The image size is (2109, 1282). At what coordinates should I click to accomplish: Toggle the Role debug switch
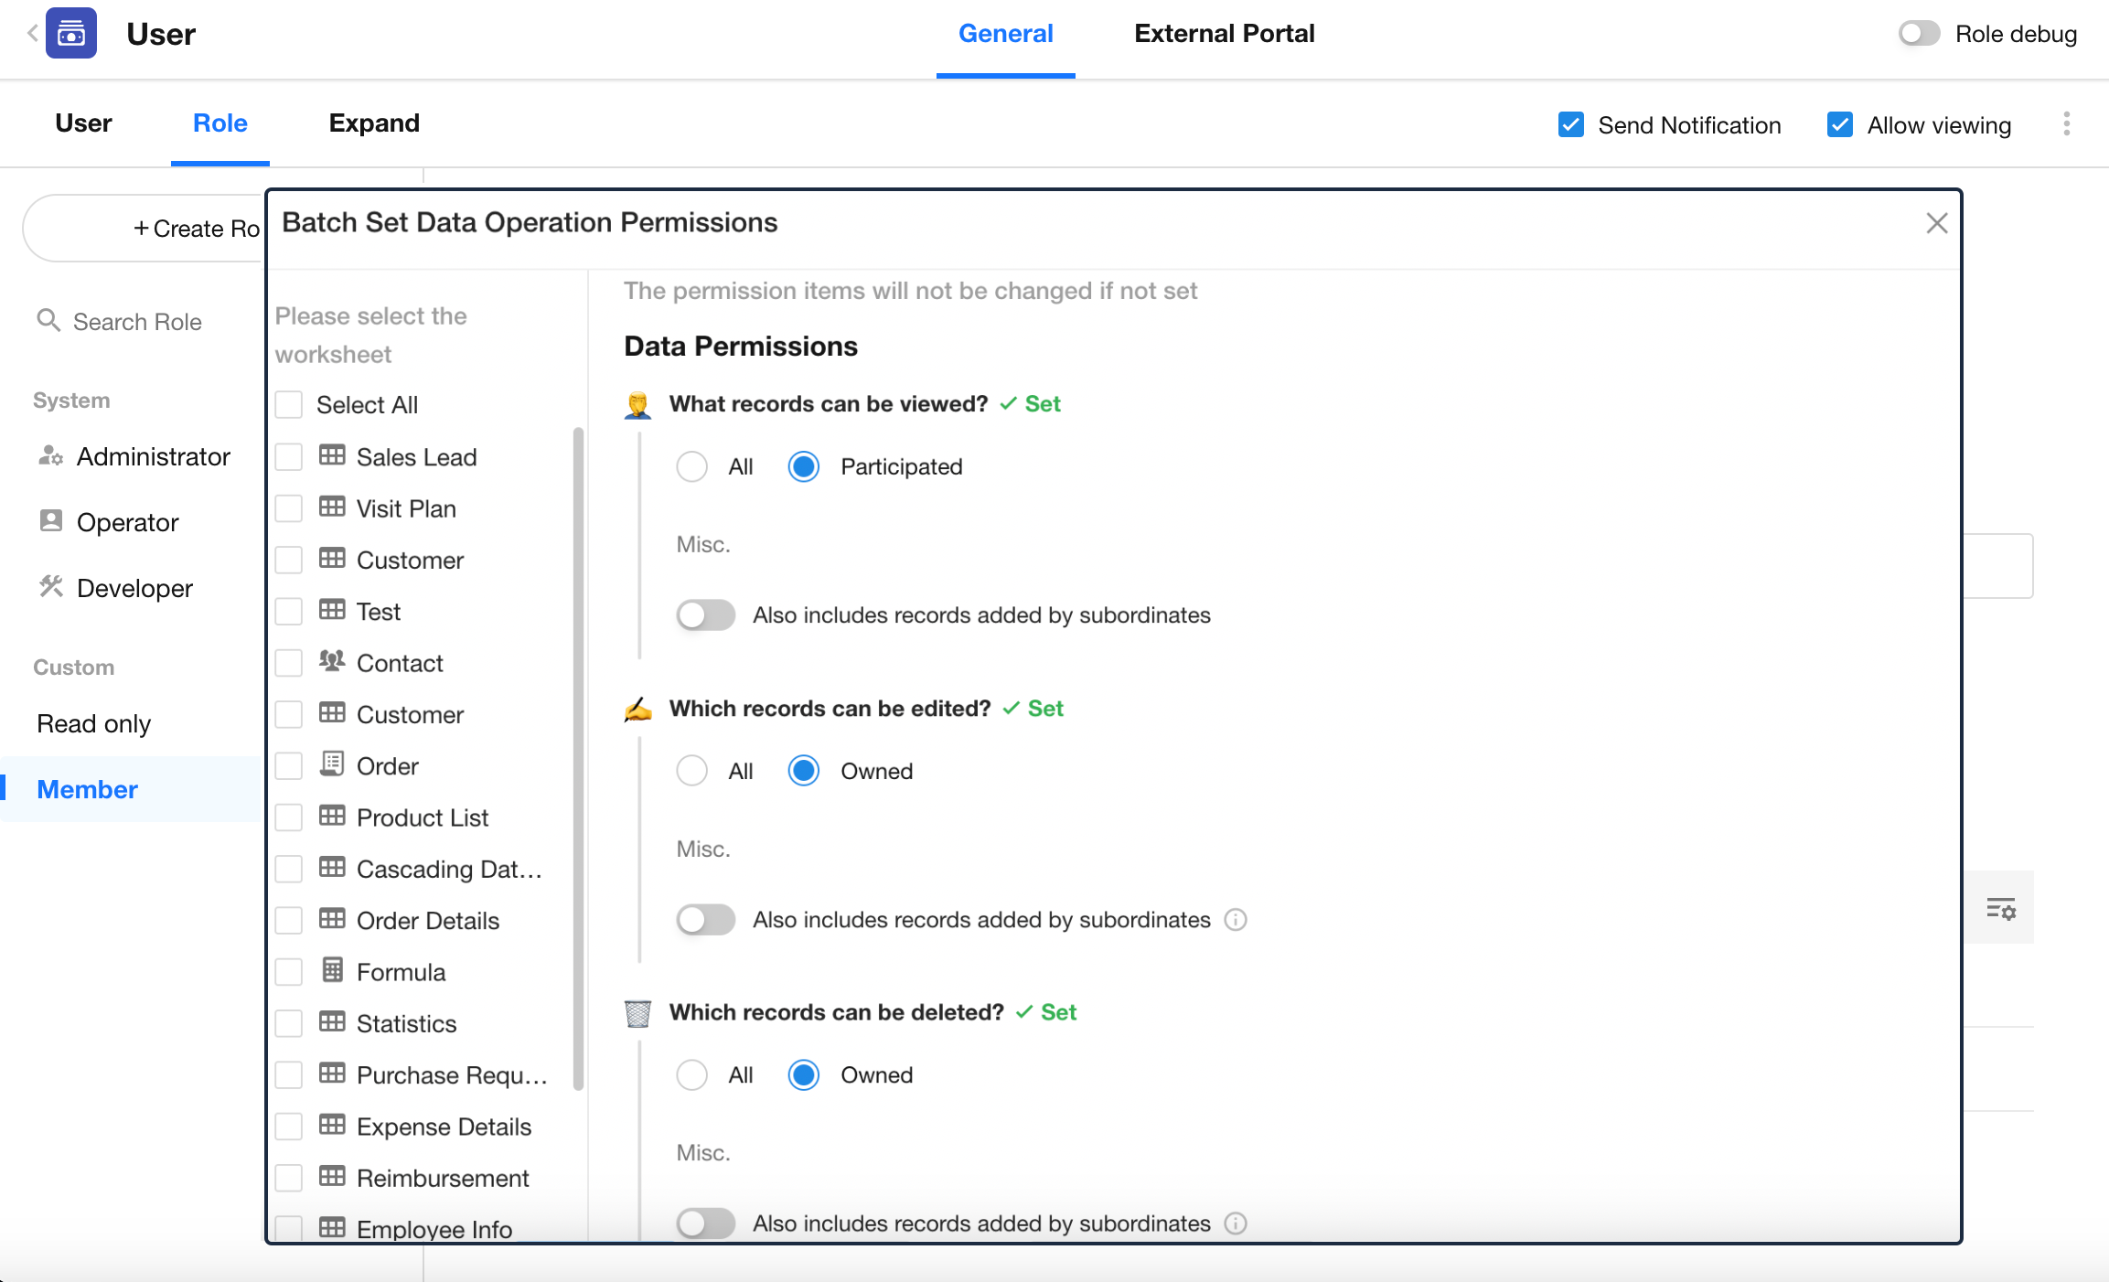pos(1919,34)
